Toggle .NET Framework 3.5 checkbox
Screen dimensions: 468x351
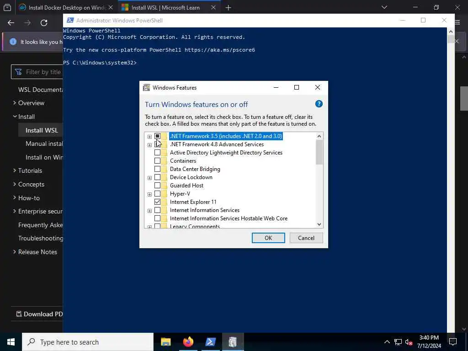157,136
